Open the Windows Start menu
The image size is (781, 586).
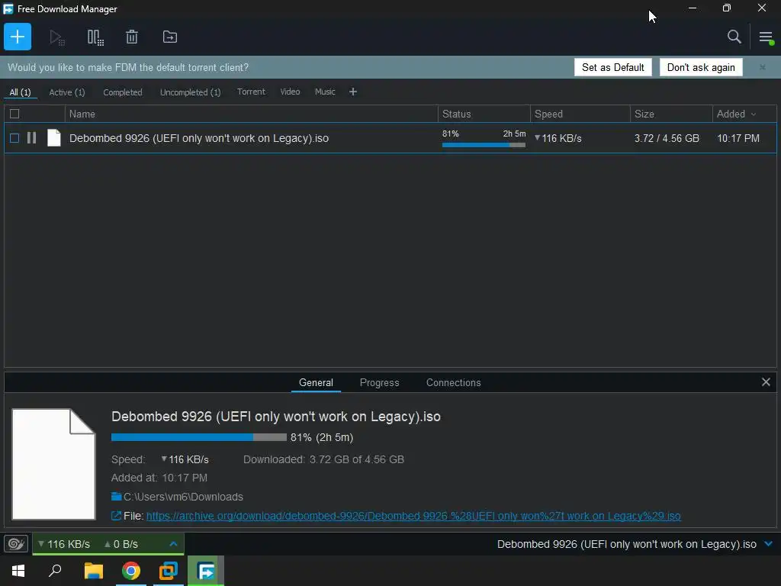coord(18,571)
